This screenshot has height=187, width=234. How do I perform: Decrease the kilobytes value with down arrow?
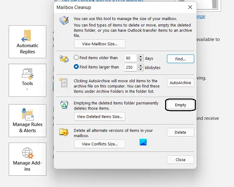[140, 69]
